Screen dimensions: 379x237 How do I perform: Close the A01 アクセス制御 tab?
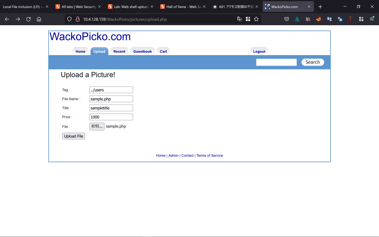point(257,7)
